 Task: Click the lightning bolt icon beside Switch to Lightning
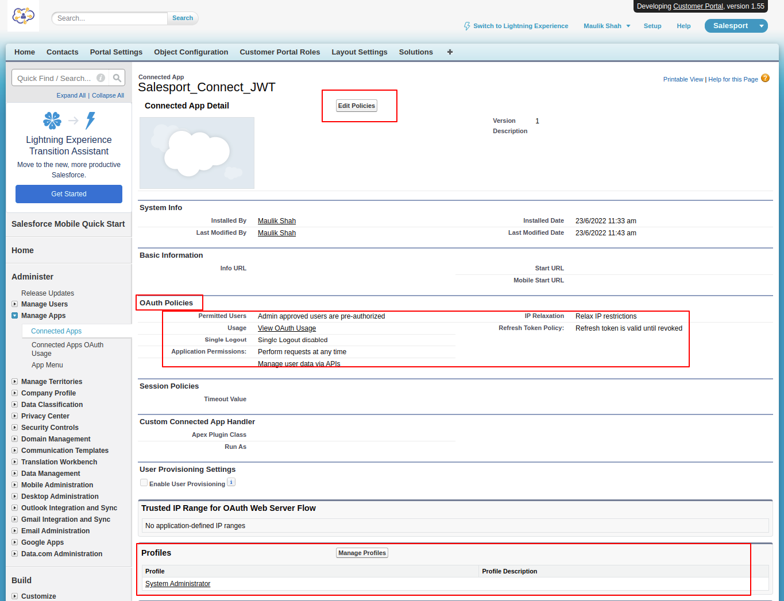(467, 26)
